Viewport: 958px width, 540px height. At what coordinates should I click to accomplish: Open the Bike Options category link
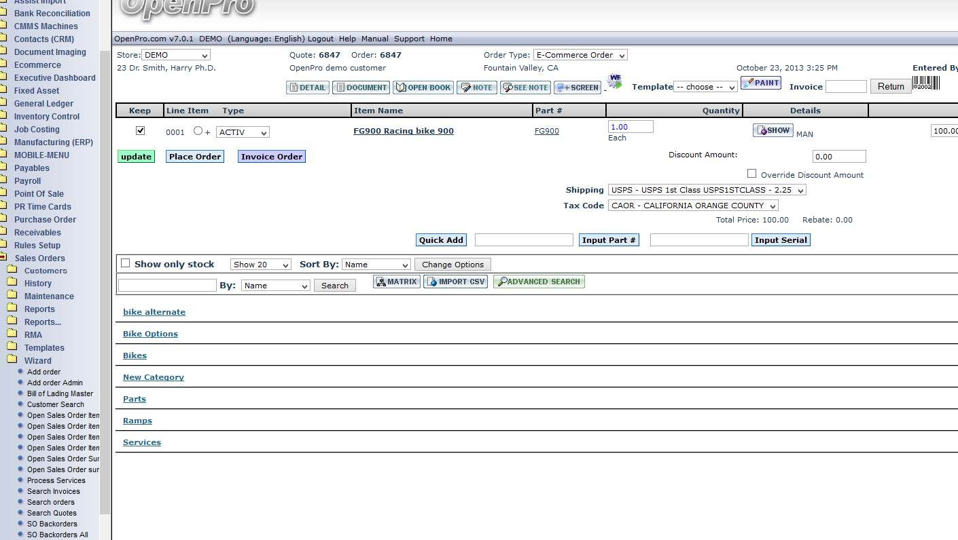click(x=150, y=334)
